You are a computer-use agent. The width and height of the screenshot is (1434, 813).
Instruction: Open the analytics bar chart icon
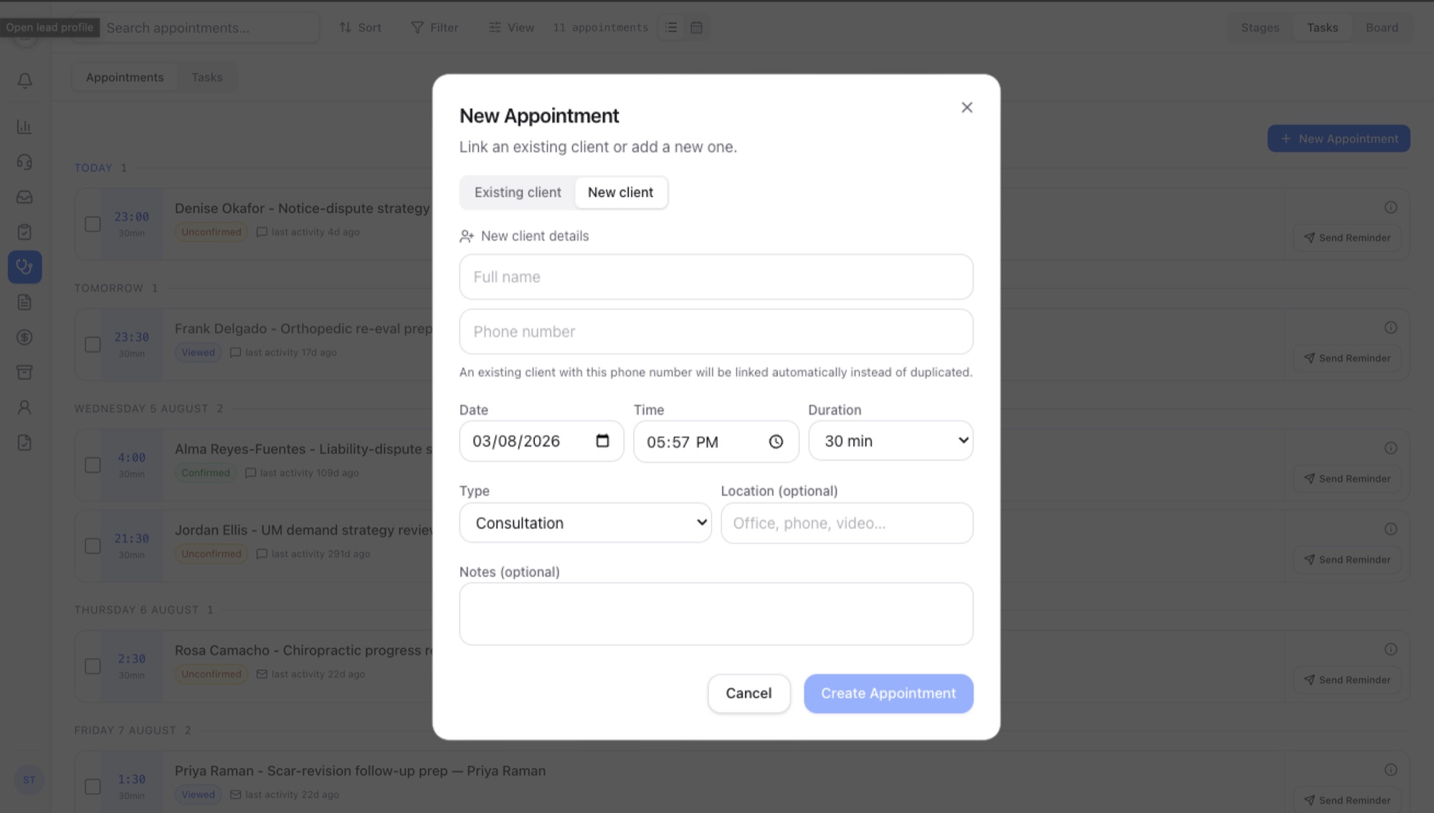click(x=24, y=127)
